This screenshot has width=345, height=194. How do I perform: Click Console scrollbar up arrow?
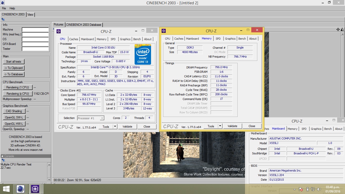coord(49,164)
